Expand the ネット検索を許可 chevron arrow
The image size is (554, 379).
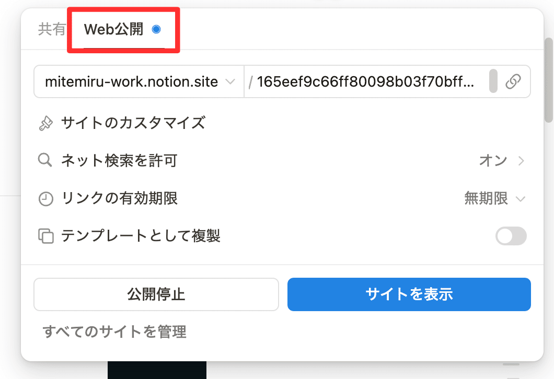521,161
